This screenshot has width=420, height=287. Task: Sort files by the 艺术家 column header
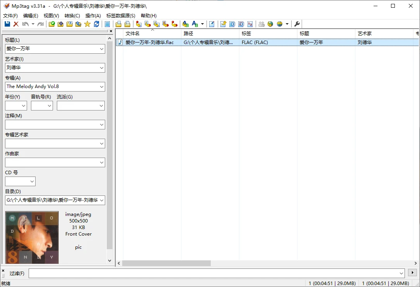click(x=365, y=34)
